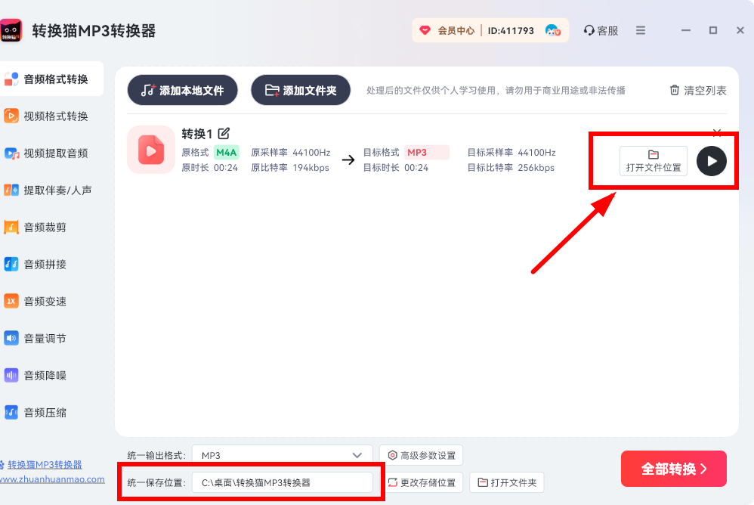This screenshot has height=505, width=754.
Task: Click the 转换1 file thumbnail
Action: click(151, 150)
